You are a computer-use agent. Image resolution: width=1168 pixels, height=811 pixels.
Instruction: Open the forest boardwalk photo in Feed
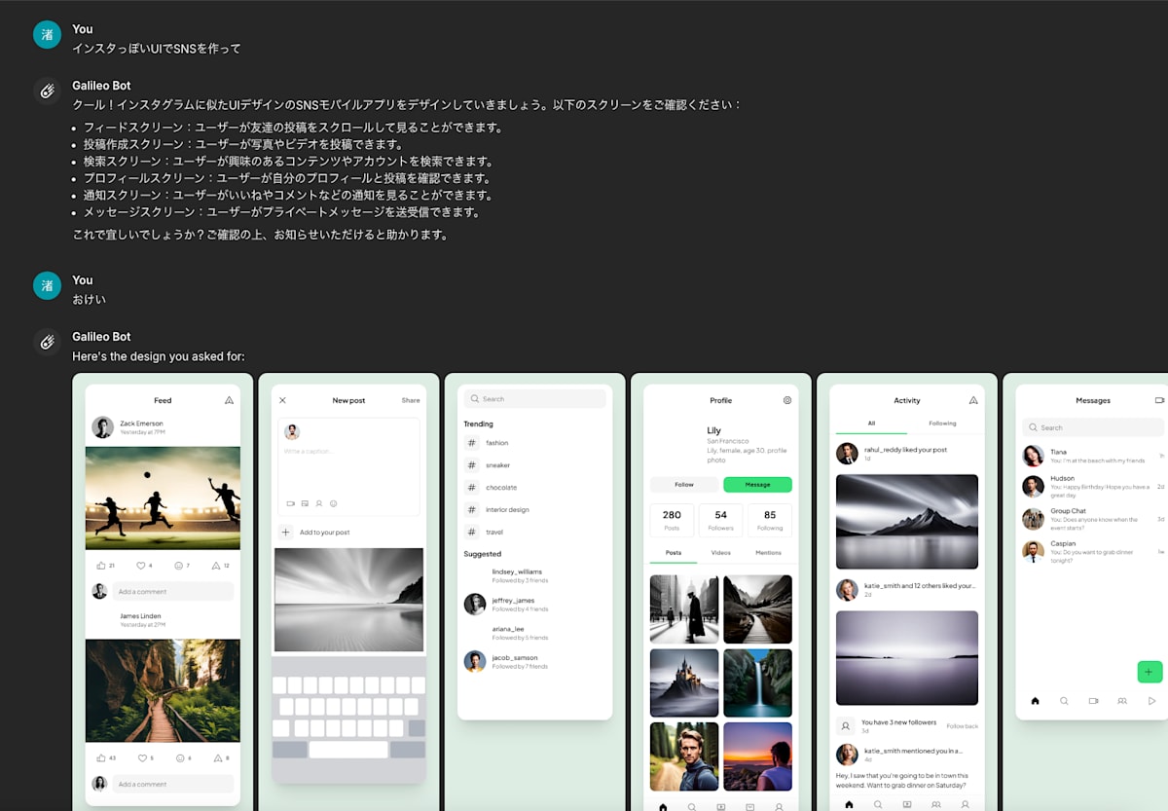click(x=163, y=690)
